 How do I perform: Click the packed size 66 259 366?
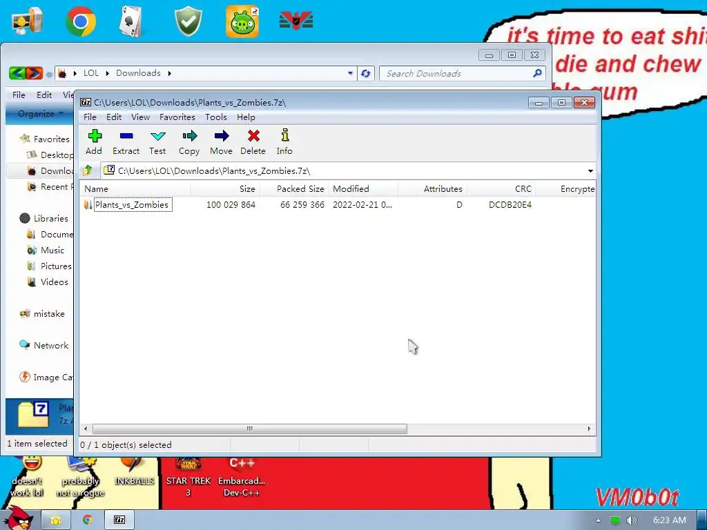click(x=302, y=204)
